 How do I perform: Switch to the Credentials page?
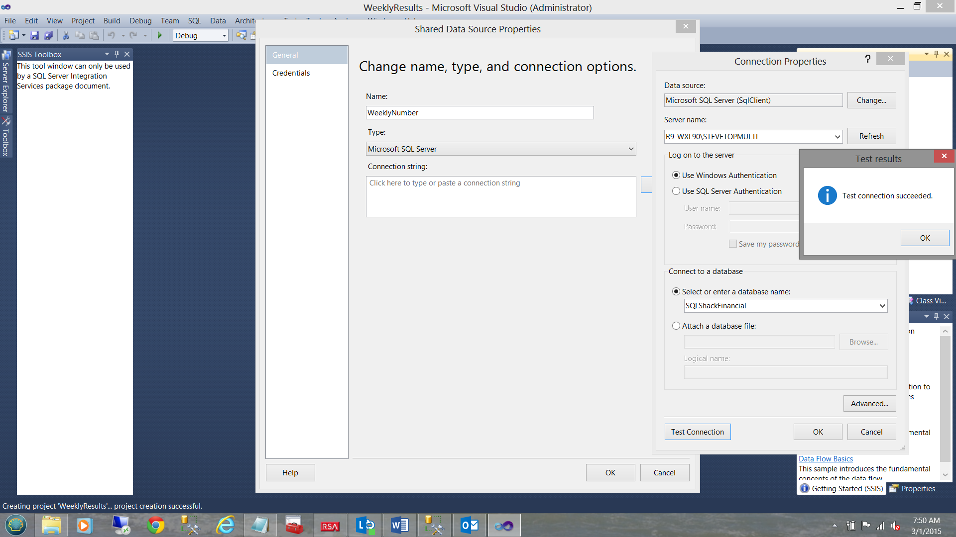point(291,73)
